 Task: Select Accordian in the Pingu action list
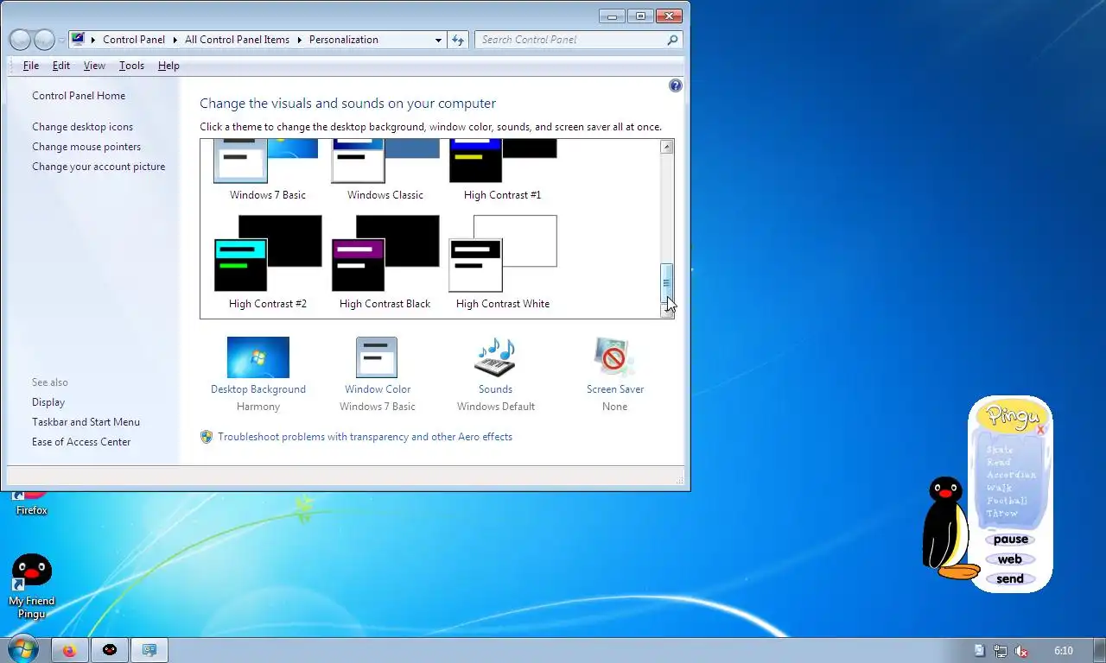pyautogui.click(x=1011, y=476)
